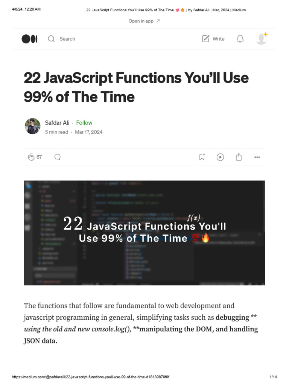
Task: Click the Write pencil icon
Action: click(x=206, y=39)
